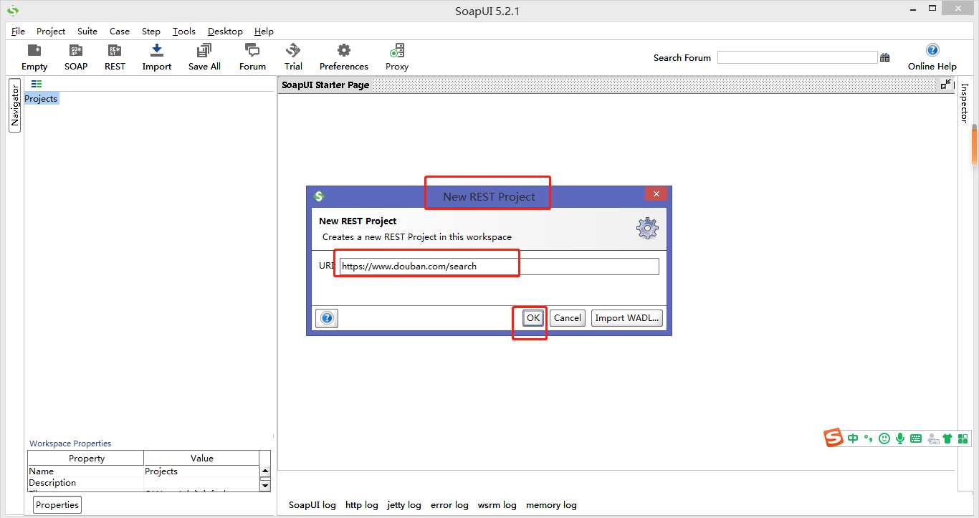Confirm the REST project with OK
Viewport: 979px width, 518px height.
[533, 318]
